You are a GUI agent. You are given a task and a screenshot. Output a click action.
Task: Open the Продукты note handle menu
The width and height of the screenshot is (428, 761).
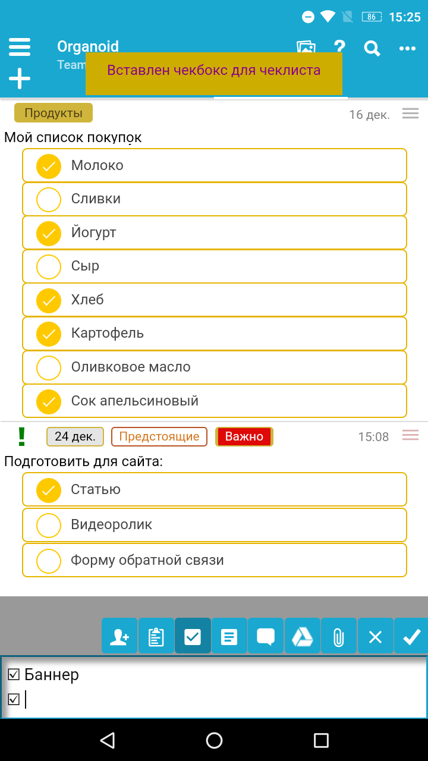411,114
